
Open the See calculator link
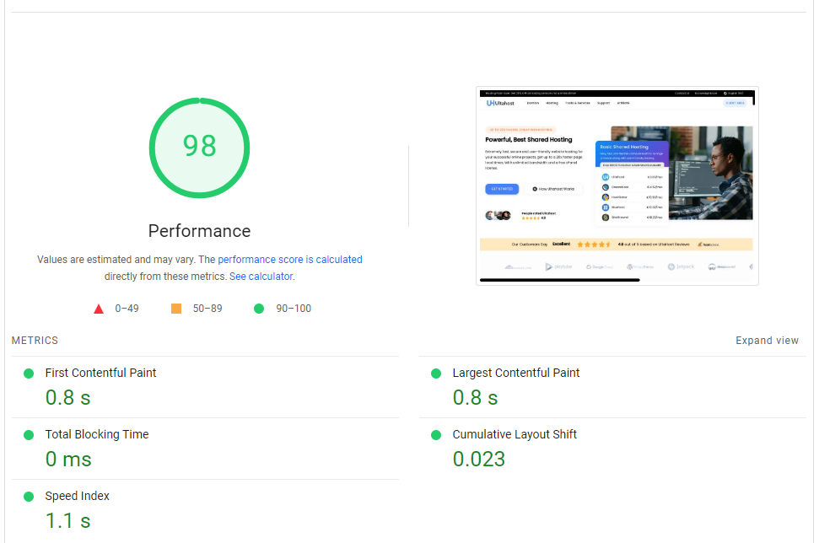coord(261,277)
